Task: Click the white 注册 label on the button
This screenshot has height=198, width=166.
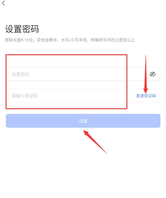Action: point(83,121)
